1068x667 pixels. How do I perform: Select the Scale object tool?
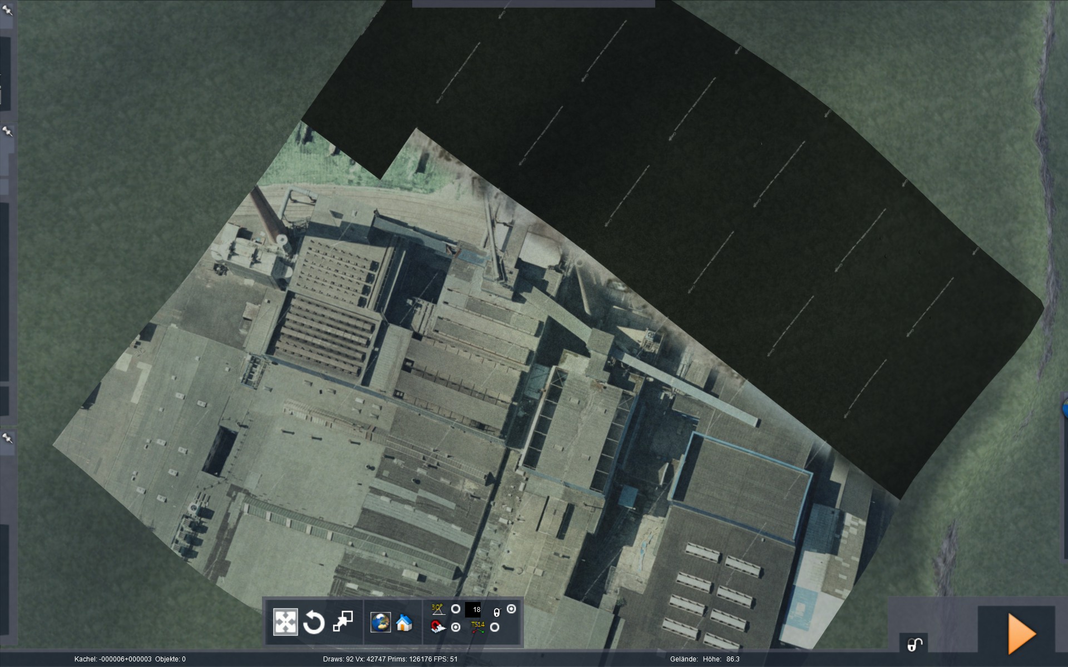pyautogui.click(x=343, y=621)
